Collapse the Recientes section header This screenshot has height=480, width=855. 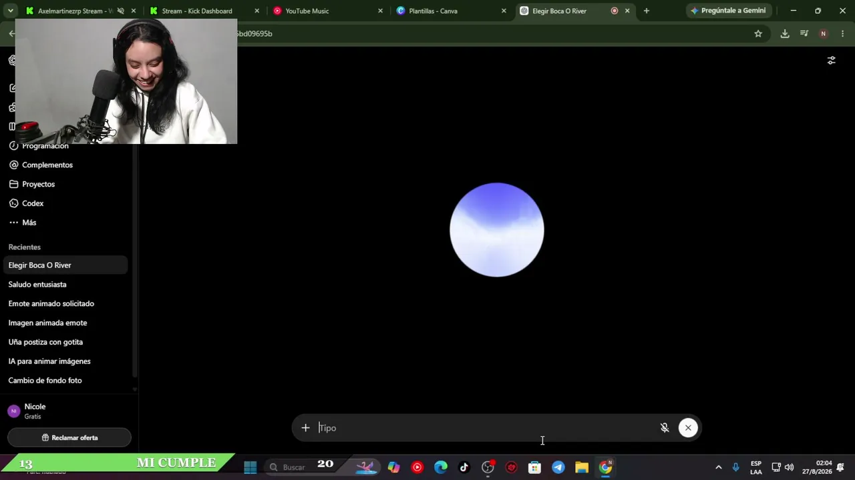pyautogui.click(x=25, y=247)
